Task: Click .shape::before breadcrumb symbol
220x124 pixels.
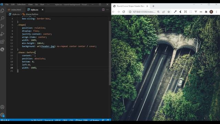Action: point(31,14)
